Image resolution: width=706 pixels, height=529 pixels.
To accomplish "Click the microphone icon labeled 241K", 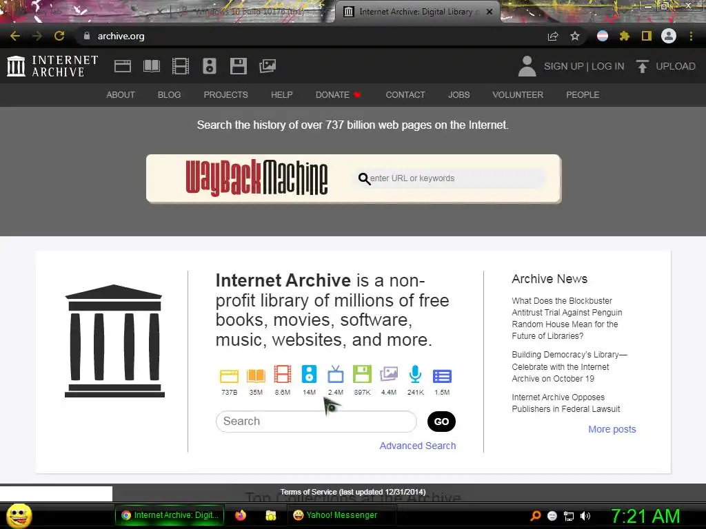I will pyautogui.click(x=415, y=374).
